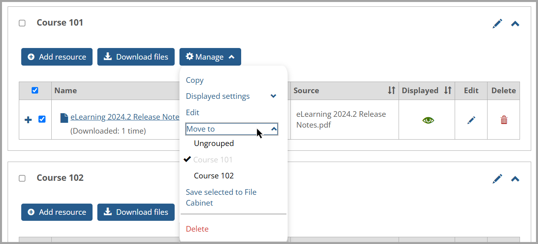Edit the eLearning release notes row
This screenshot has width=538, height=244.
pyautogui.click(x=471, y=119)
